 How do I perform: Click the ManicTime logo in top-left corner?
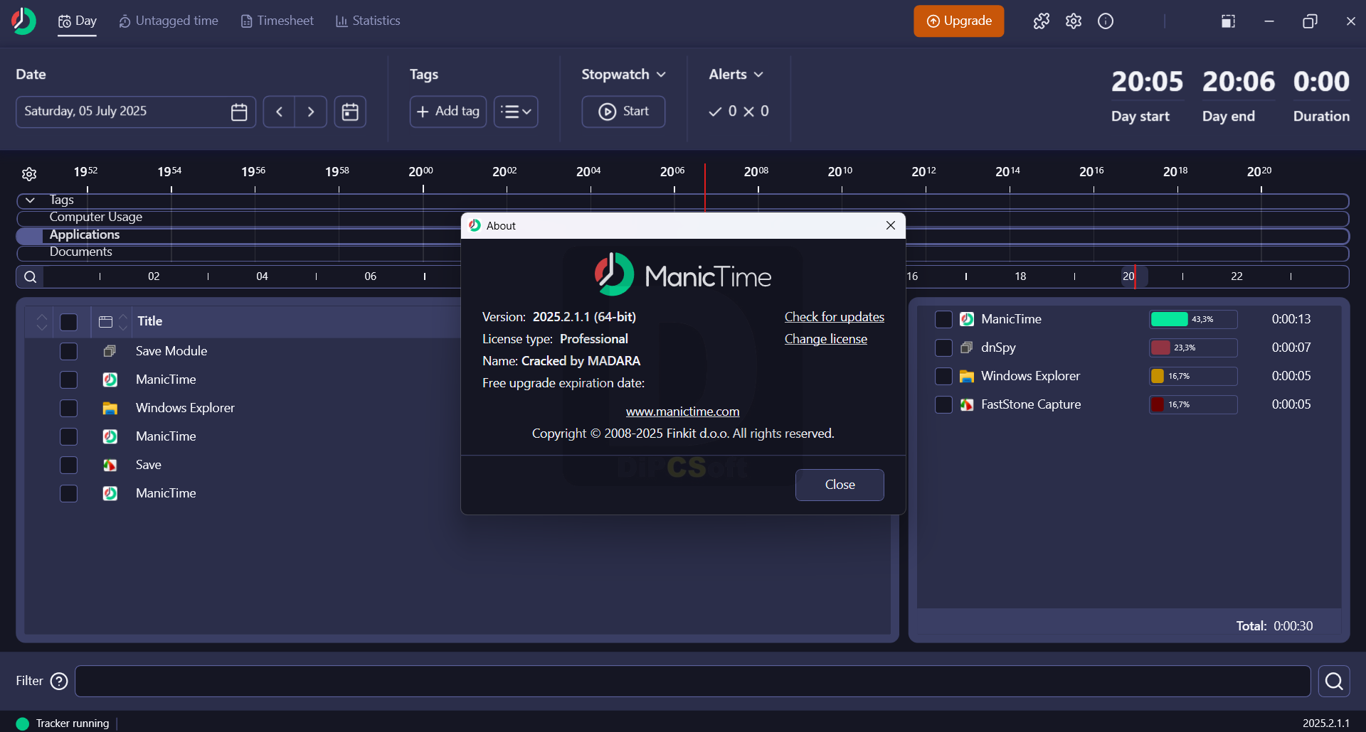coord(23,21)
